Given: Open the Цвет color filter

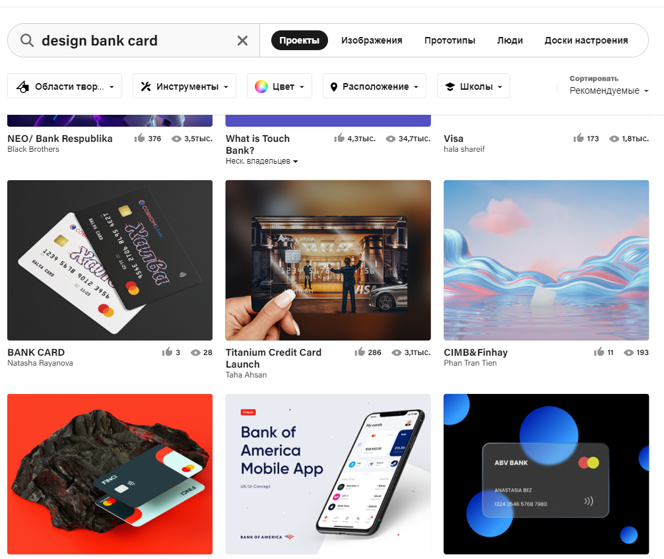Looking at the screenshot, I should point(279,86).
